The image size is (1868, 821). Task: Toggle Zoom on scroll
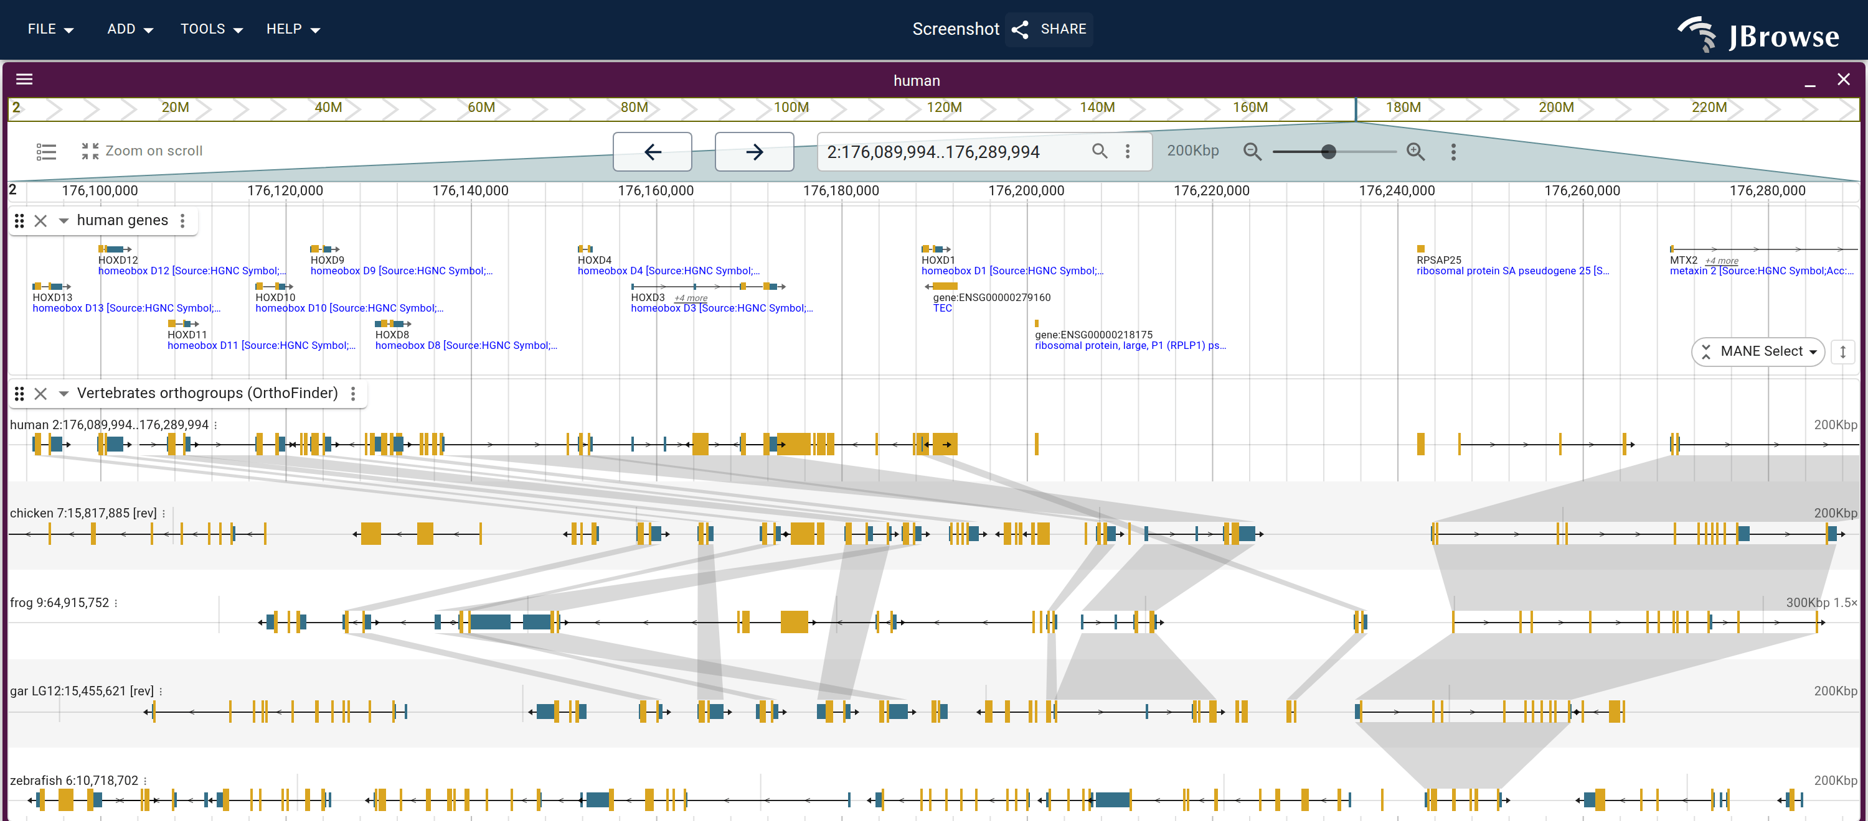pos(141,151)
